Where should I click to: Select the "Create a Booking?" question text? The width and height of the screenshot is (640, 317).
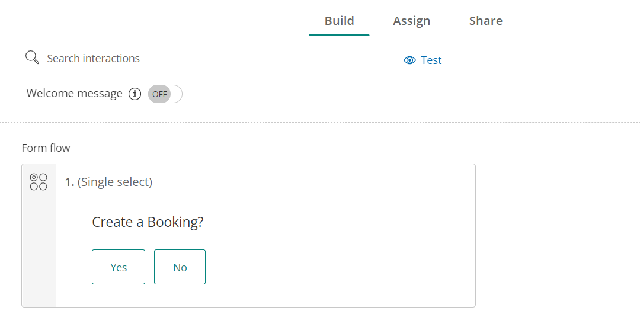pos(148,222)
